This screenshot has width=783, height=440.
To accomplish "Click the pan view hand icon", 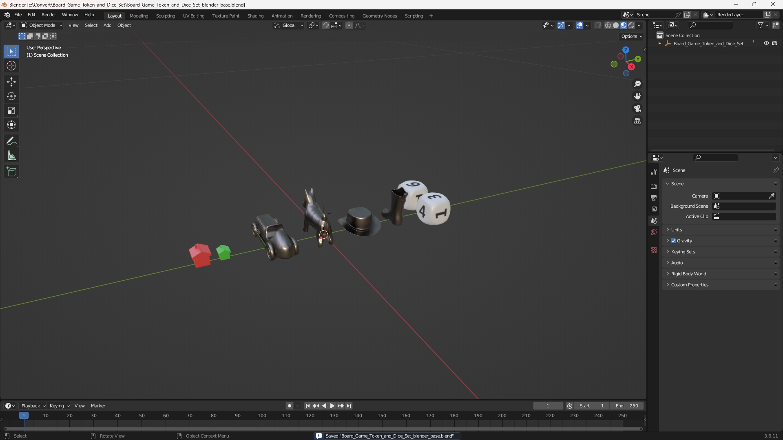I will [637, 96].
